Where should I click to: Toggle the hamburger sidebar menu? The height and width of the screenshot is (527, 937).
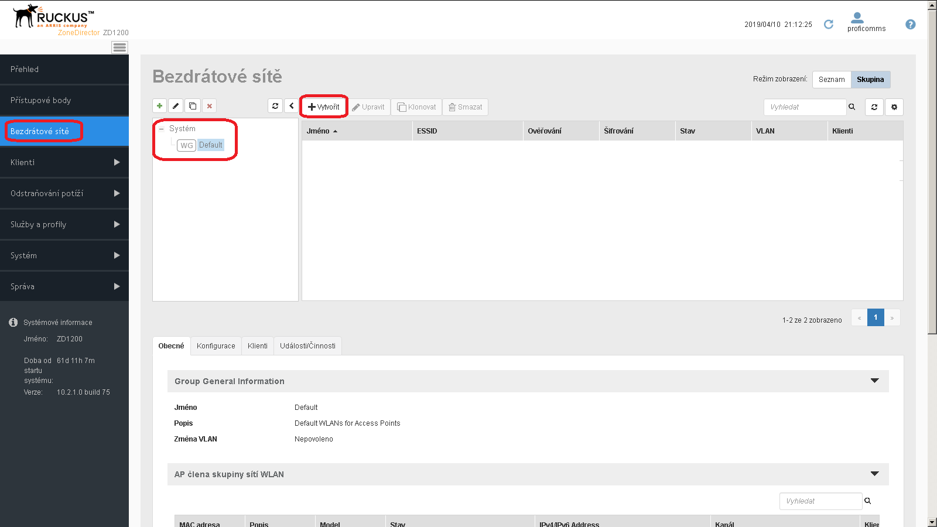tap(119, 47)
